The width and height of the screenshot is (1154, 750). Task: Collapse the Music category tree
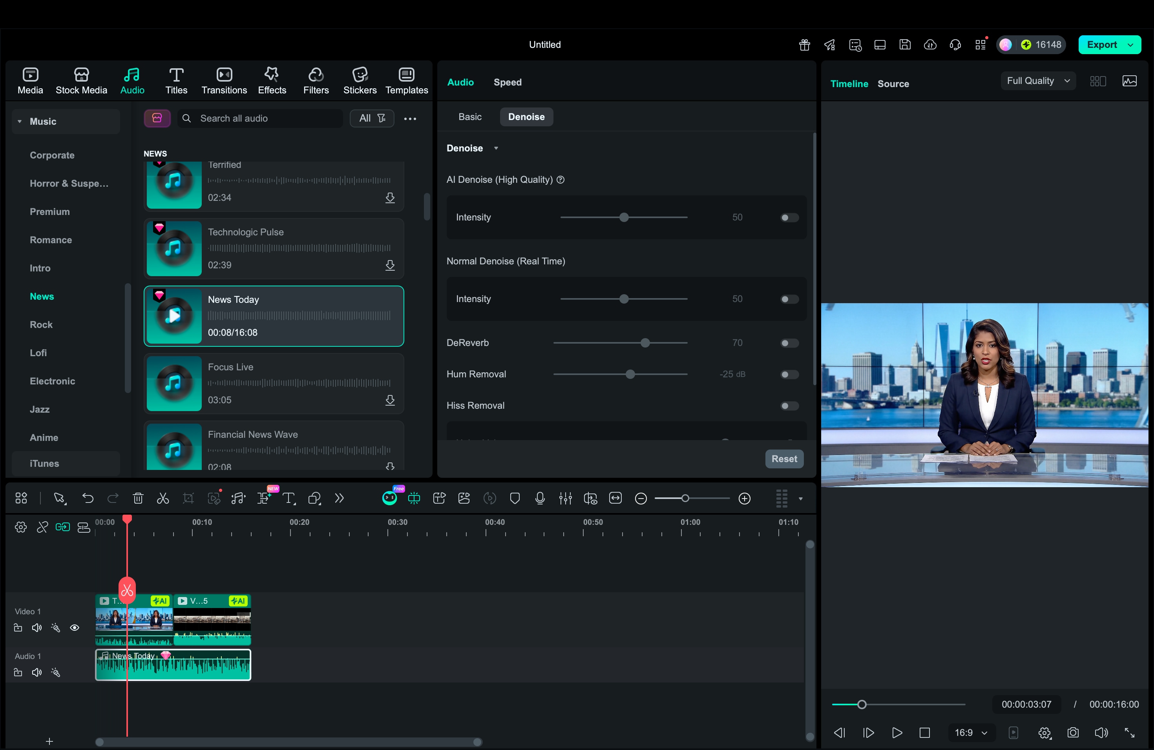coord(20,122)
